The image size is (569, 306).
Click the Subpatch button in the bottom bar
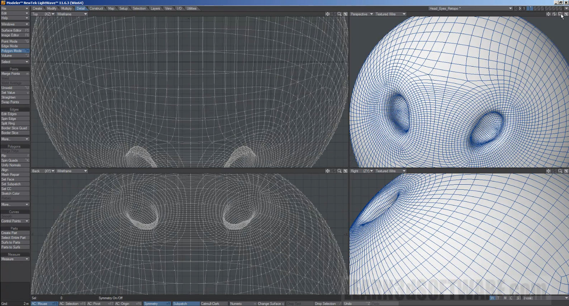point(186,304)
